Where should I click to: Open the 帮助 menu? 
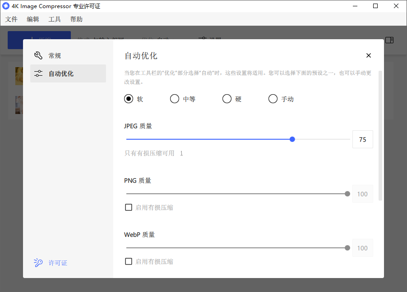[x=76, y=19]
